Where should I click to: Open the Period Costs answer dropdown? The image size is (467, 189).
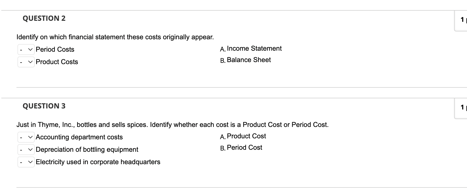tap(26, 49)
